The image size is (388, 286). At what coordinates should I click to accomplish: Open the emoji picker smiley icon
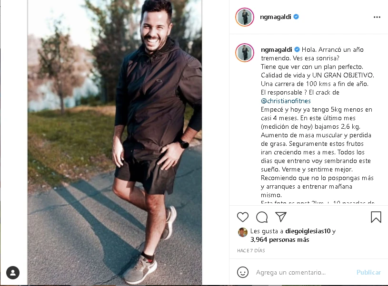click(x=242, y=272)
